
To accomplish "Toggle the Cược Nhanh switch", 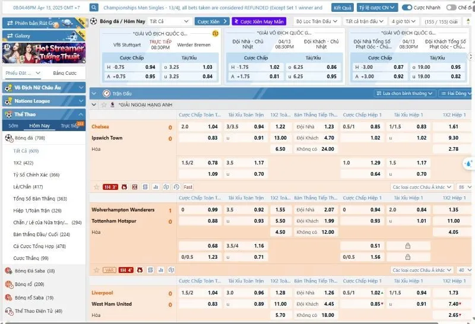I will 407,8.
